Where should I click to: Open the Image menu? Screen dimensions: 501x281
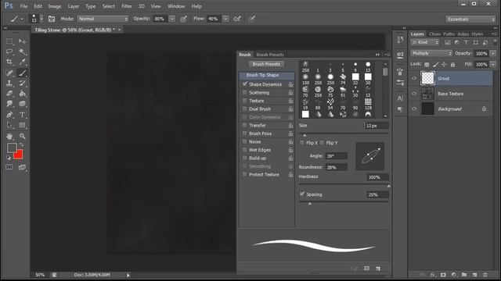tap(54, 6)
